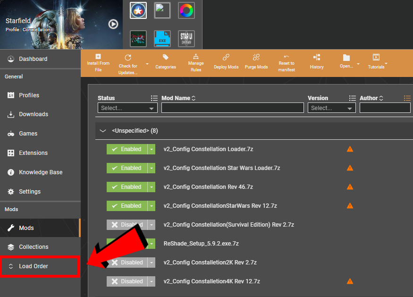Click warning icon for Constellation Loader.7z
The image size is (413, 297).
pos(350,149)
